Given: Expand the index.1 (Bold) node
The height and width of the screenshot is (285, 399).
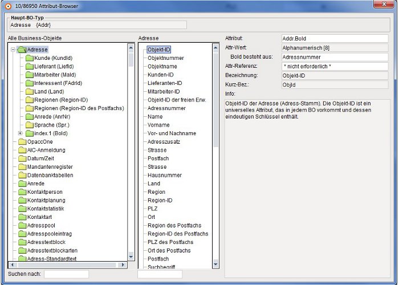Looking at the screenshot, I should [x=20, y=133].
